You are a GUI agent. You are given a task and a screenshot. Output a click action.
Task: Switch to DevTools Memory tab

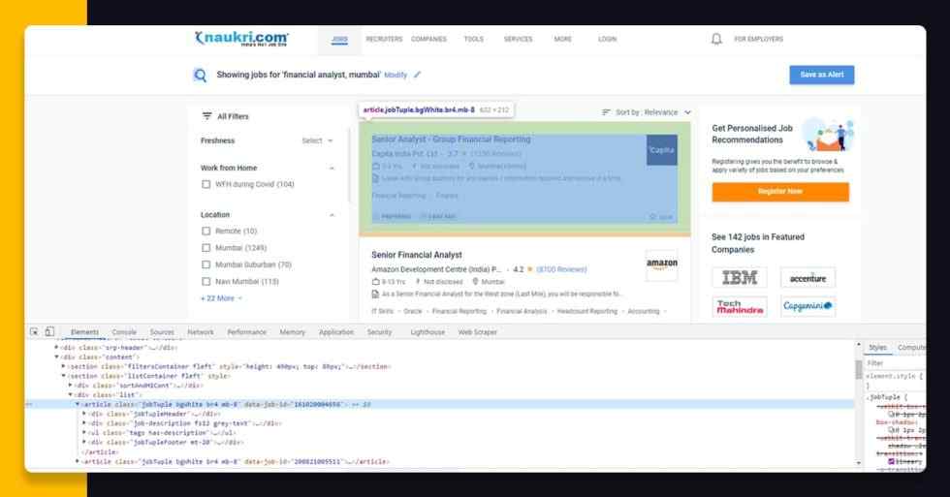pyautogui.click(x=292, y=332)
